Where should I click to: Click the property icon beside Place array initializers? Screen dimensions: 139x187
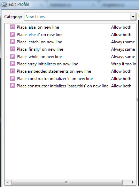pyautogui.click(x=13, y=64)
